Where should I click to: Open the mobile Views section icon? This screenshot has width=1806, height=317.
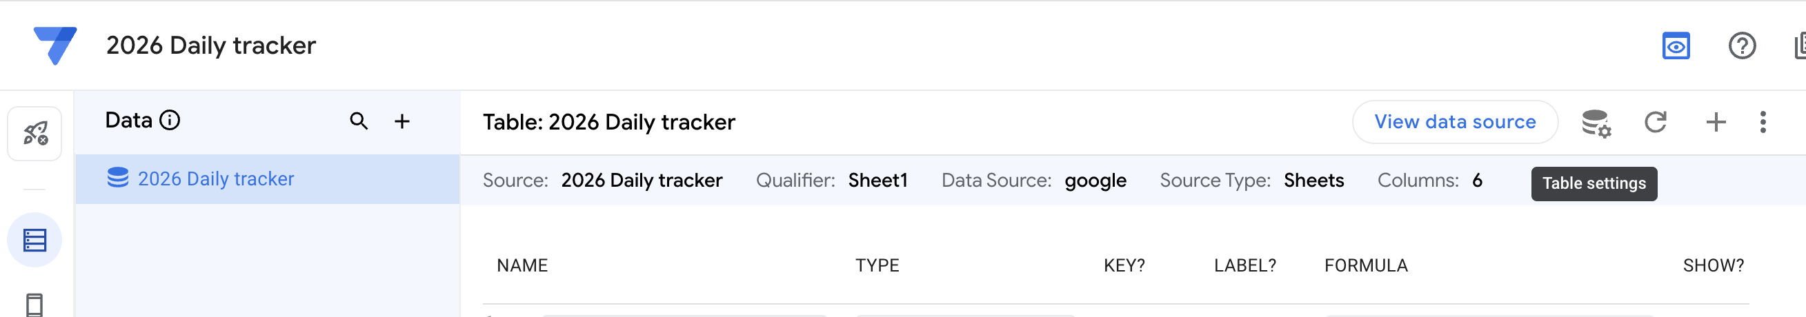(34, 305)
